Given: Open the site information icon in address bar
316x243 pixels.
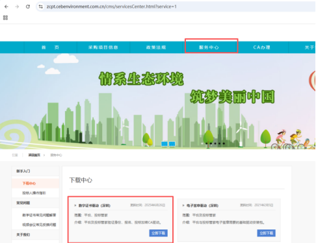Looking at the screenshot, I should click(x=41, y=6).
